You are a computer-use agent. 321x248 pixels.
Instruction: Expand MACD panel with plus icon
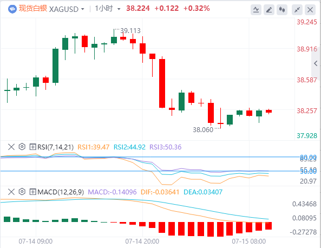point(32,192)
